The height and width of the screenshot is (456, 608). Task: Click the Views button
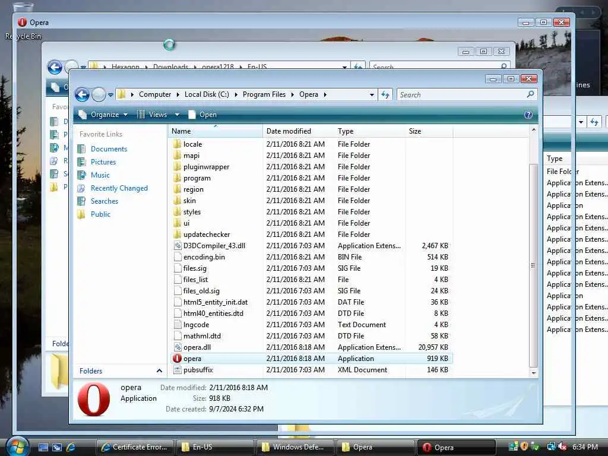(153, 115)
